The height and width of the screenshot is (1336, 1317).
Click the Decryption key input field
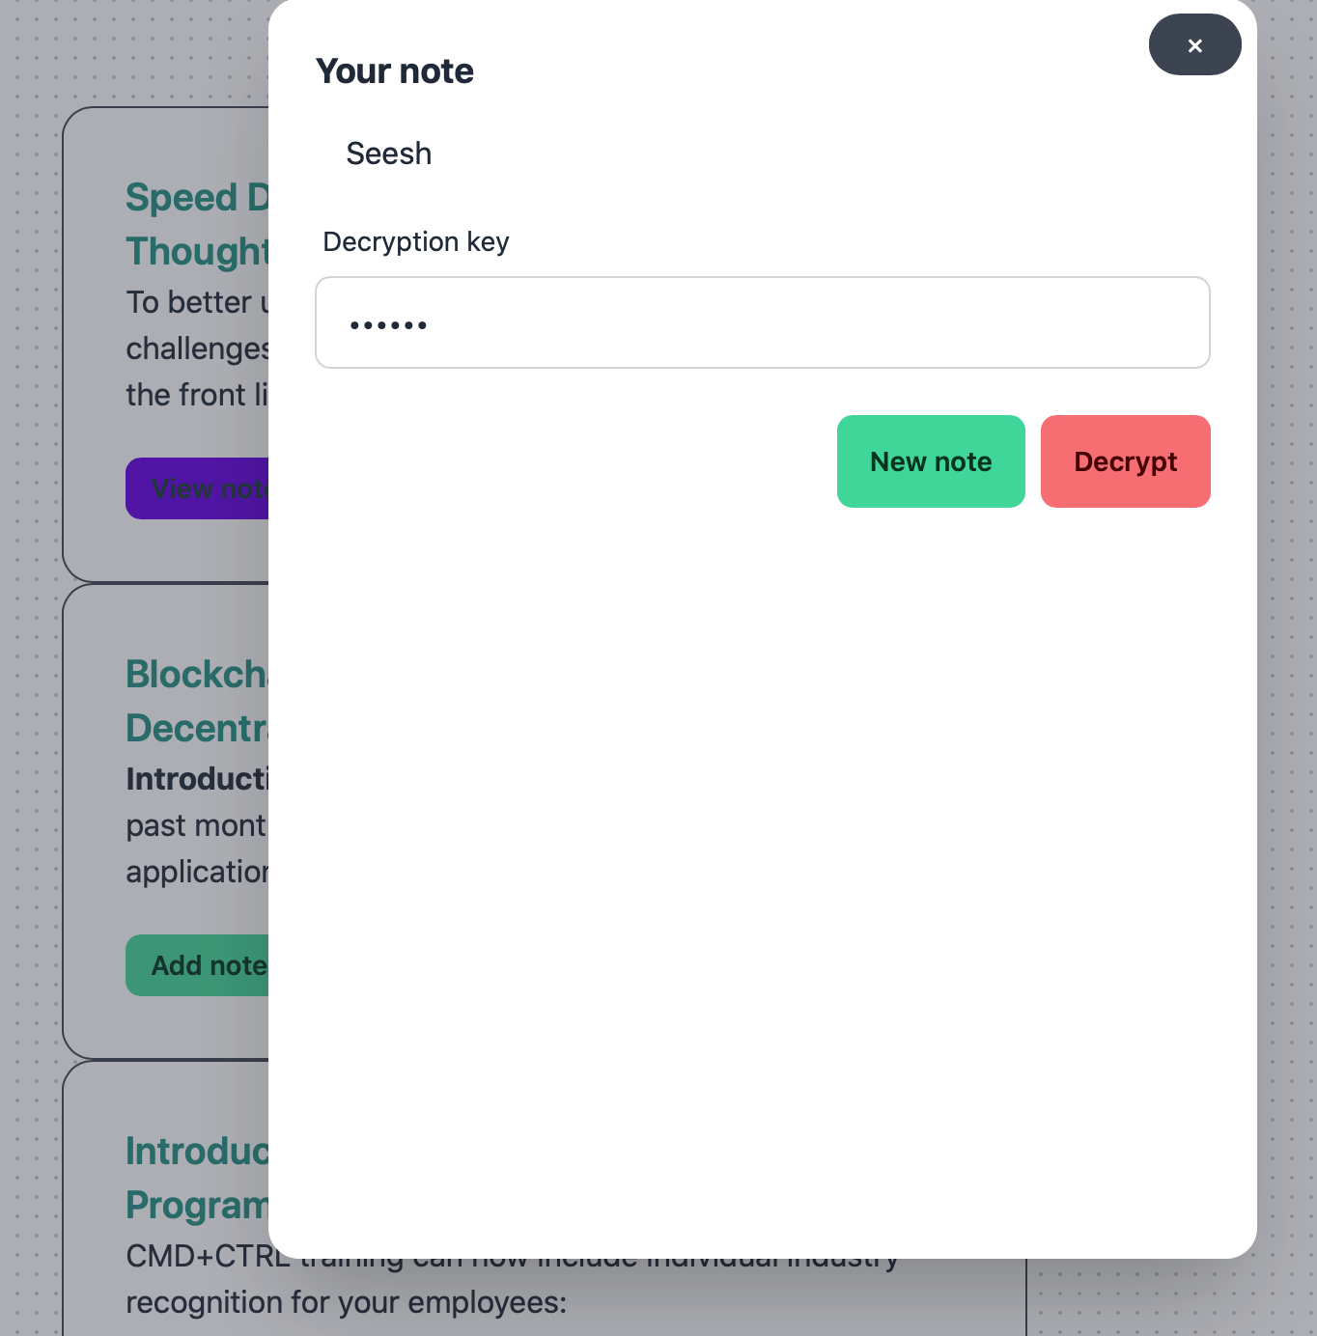[762, 322]
